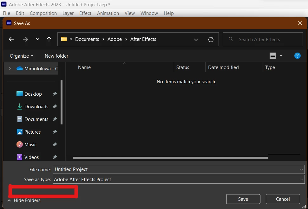Open the Effect menu
This screenshot has width=308, height=209.
click(x=85, y=13)
